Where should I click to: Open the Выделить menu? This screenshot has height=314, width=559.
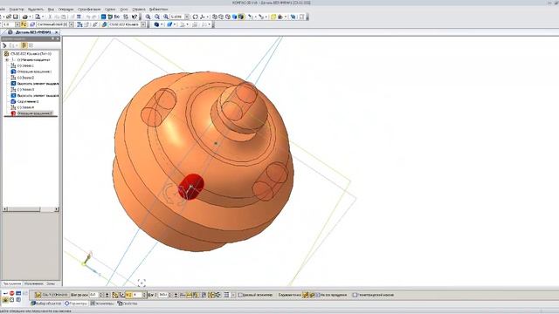[x=35, y=10]
